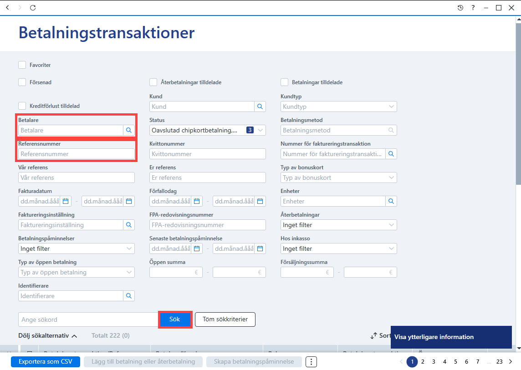The image size is (521, 370).
Task: Click the Identifierare lookup magnifier icon
Action: click(129, 296)
